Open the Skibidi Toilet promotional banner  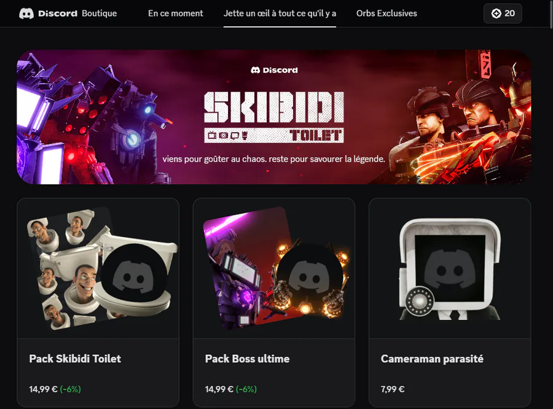pos(274,117)
